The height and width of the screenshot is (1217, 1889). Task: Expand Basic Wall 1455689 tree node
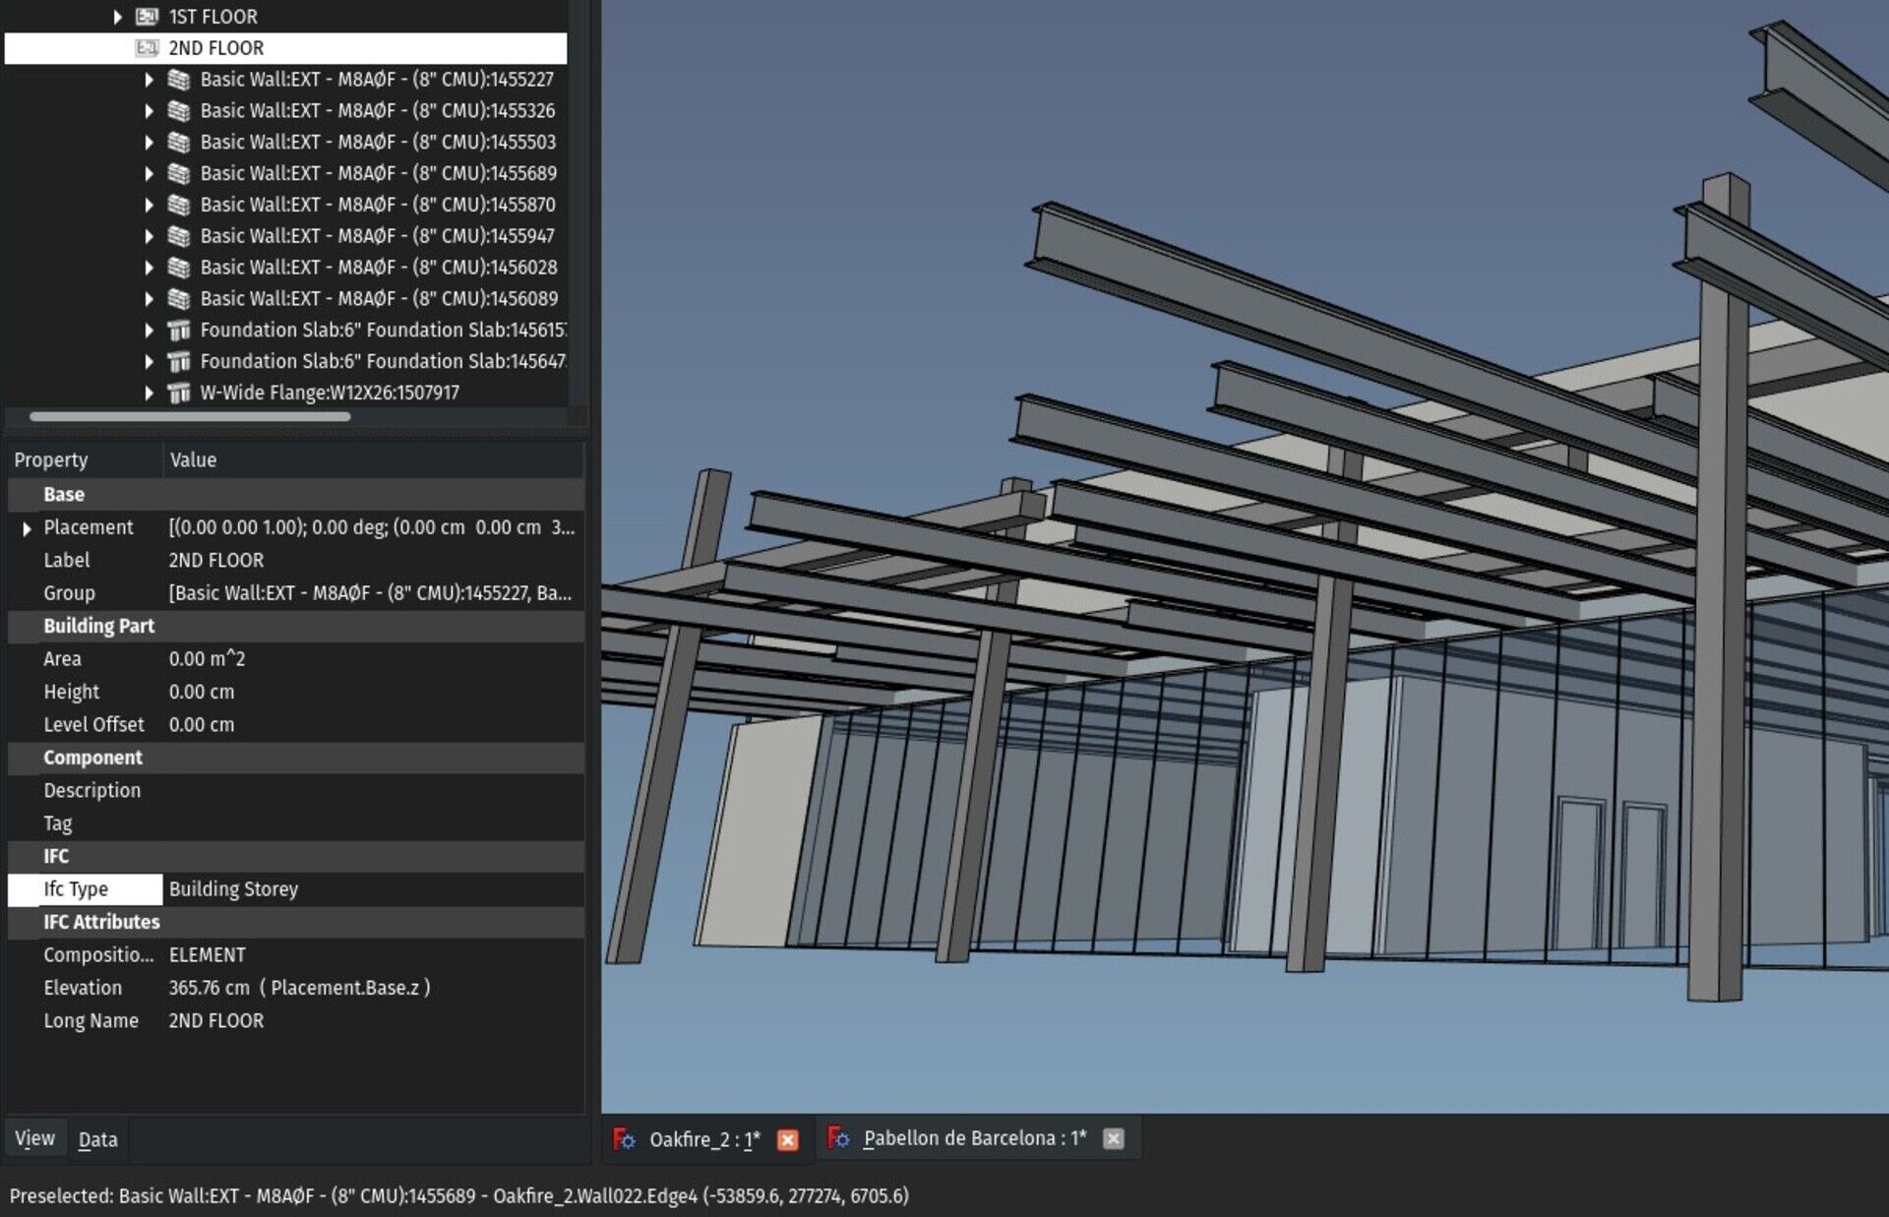149,174
